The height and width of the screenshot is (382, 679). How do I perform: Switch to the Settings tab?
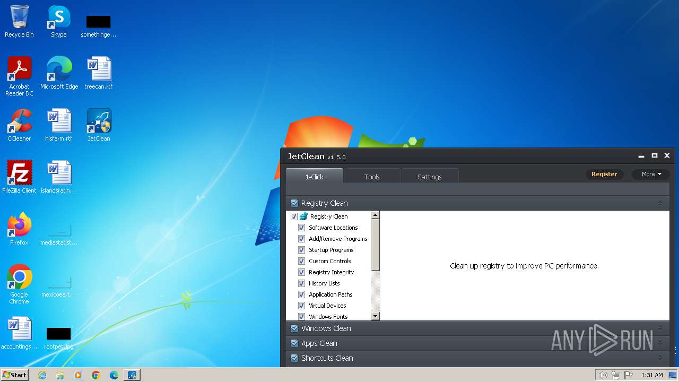430,177
